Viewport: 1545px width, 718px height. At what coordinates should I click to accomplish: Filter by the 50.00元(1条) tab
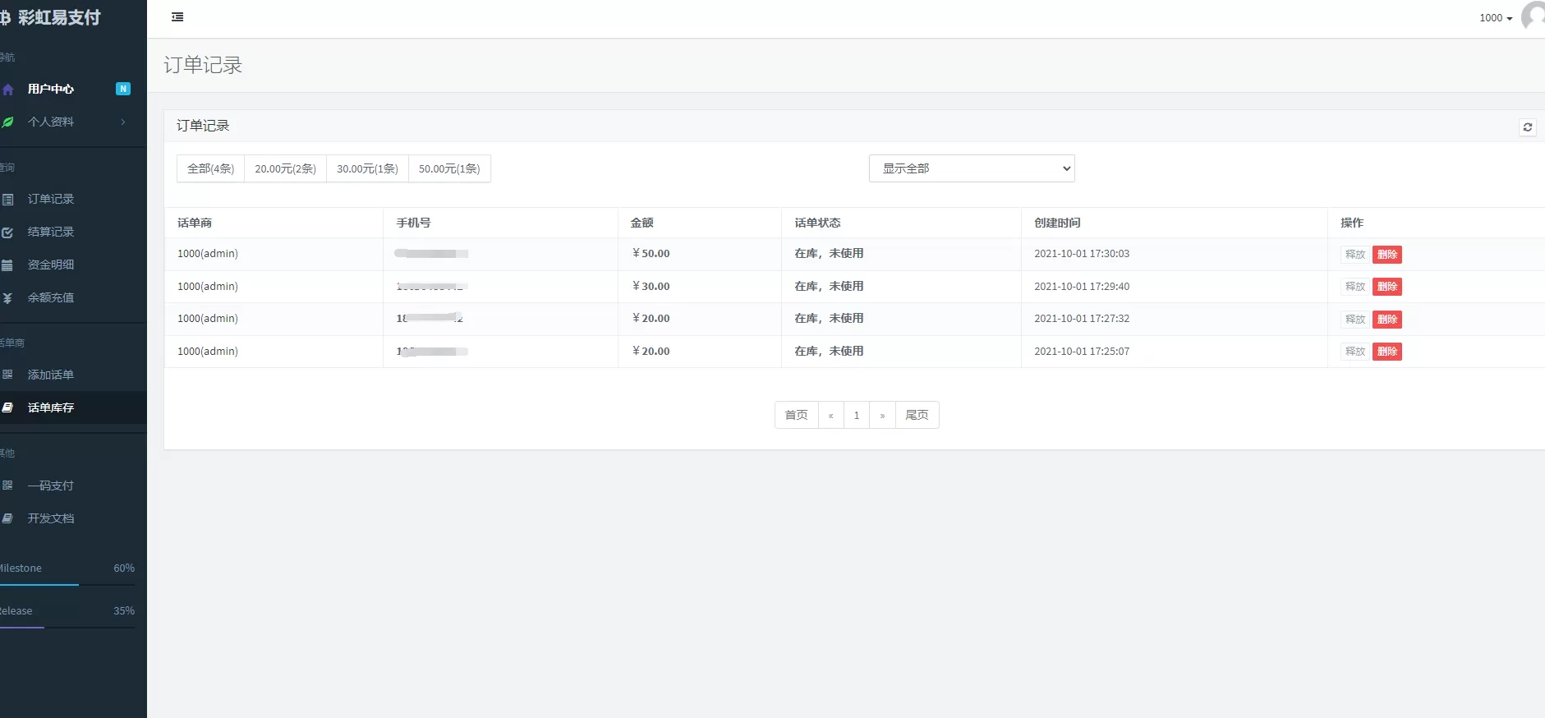point(449,168)
